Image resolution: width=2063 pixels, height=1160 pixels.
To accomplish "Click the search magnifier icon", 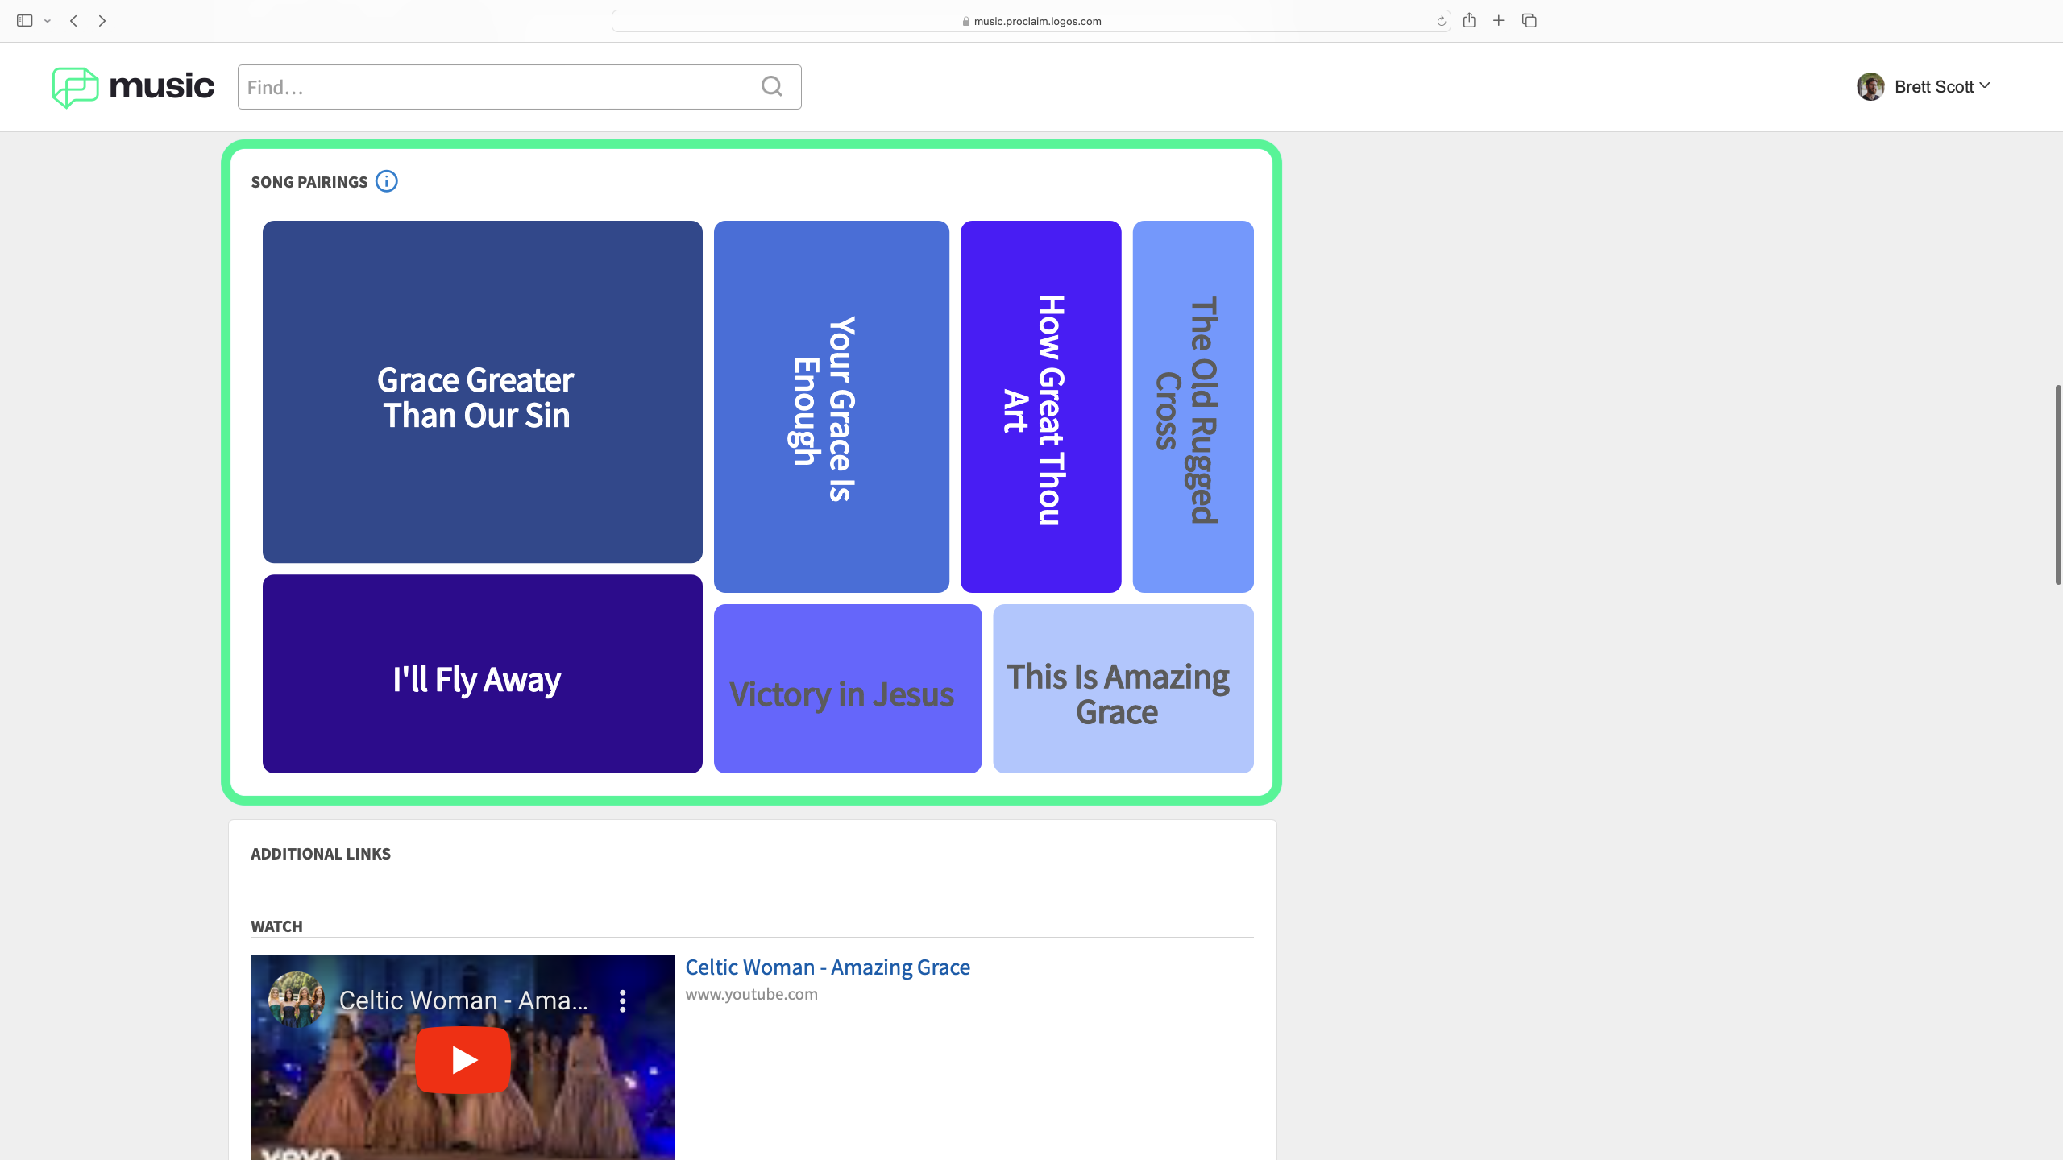I will pos(771,86).
